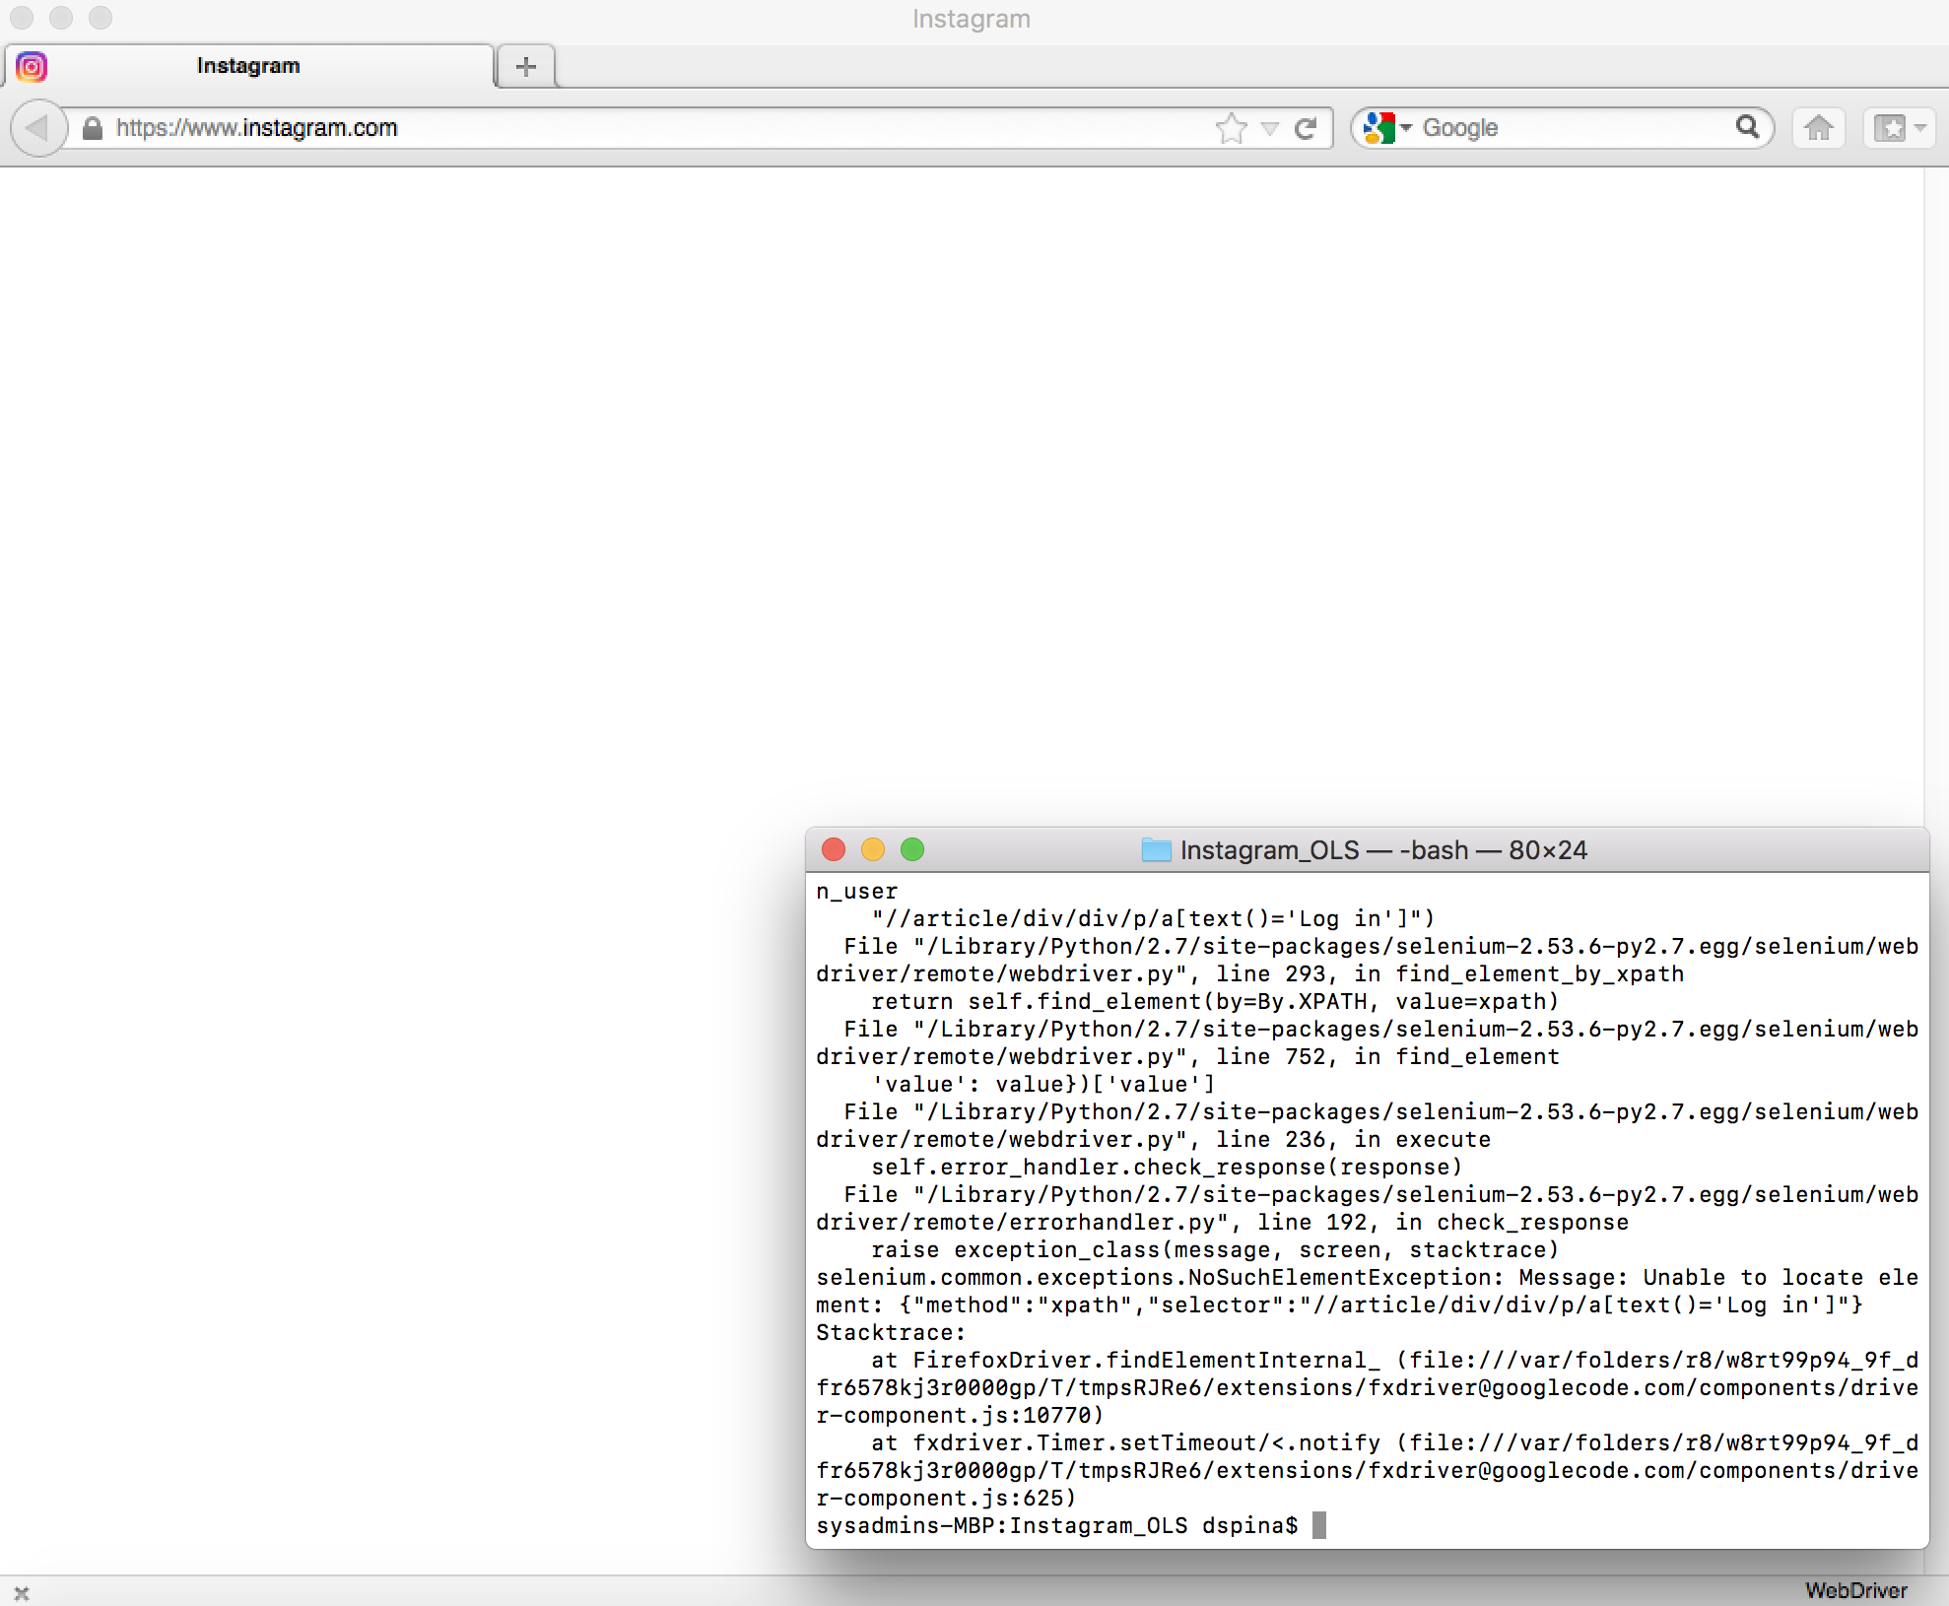Click 'self.error_handler.check_response(response)' line
The height and width of the screenshot is (1606, 1949).
click(1167, 1168)
